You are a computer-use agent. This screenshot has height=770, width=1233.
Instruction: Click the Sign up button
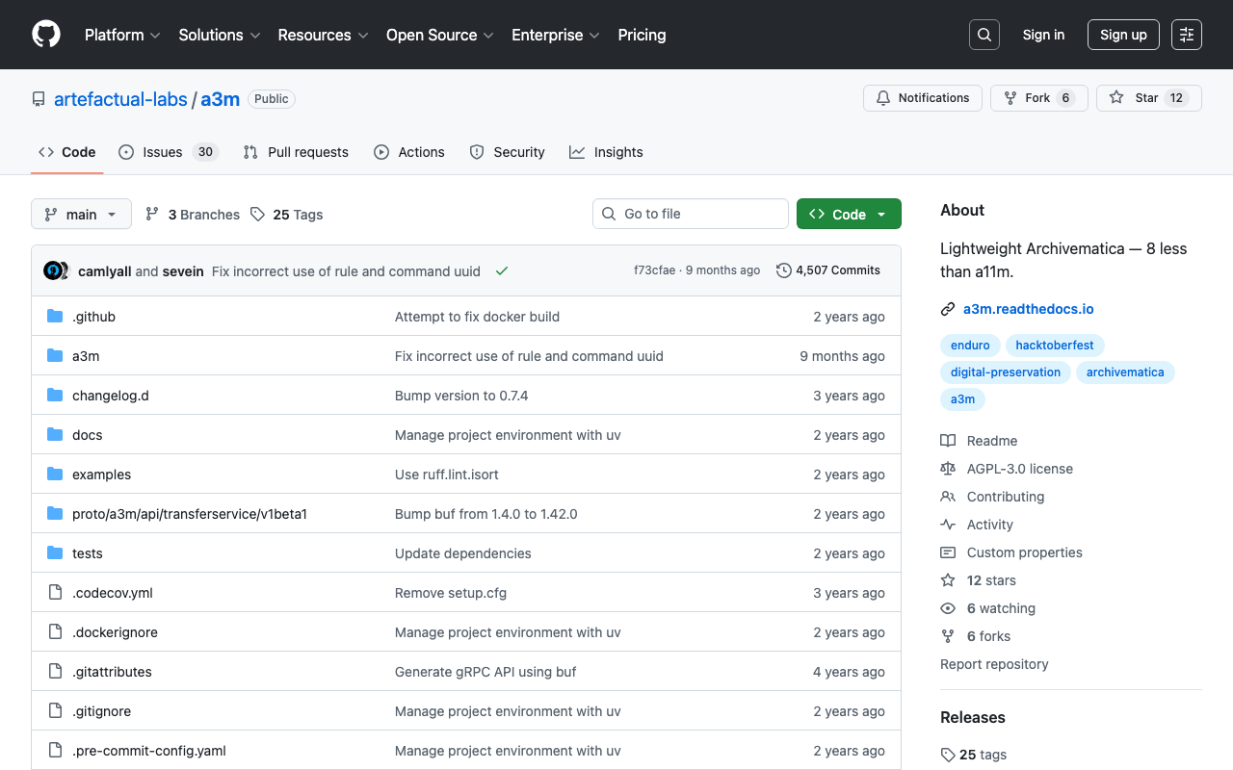pos(1122,35)
